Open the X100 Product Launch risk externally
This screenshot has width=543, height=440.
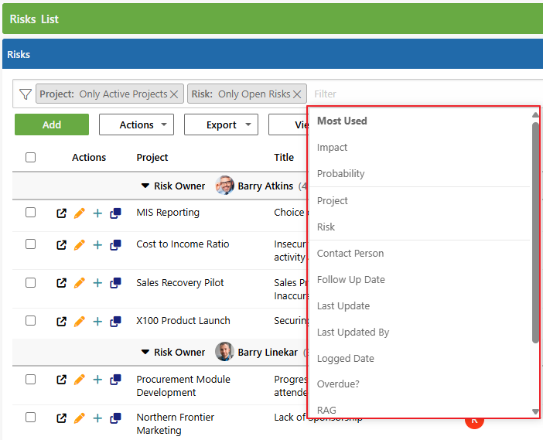pyautogui.click(x=61, y=322)
